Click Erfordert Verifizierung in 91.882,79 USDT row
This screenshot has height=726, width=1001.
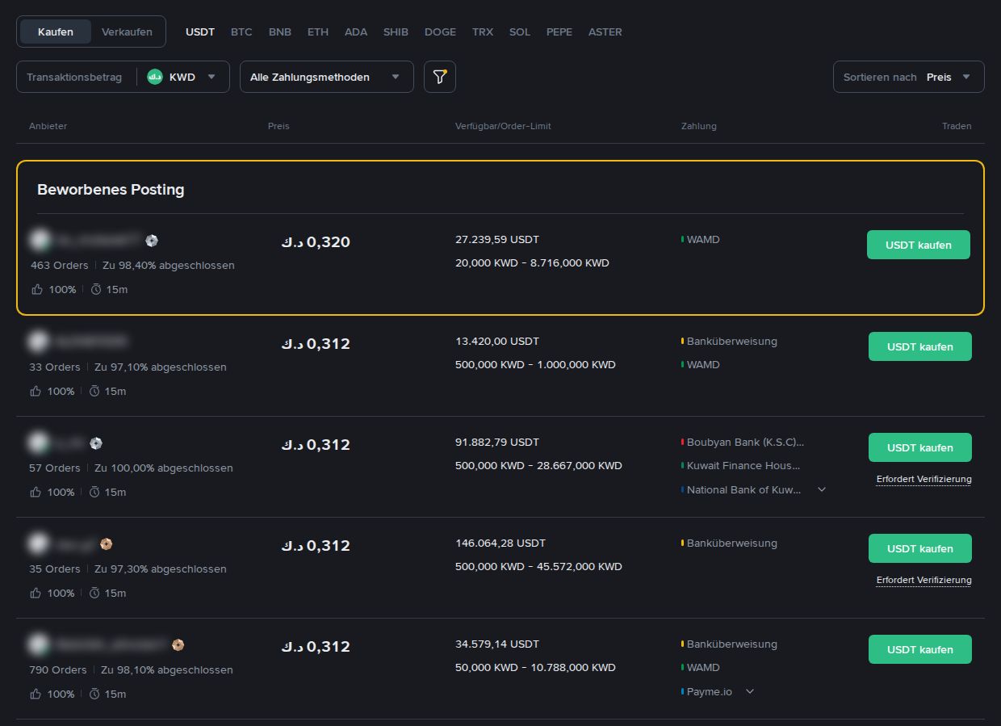pos(924,479)
